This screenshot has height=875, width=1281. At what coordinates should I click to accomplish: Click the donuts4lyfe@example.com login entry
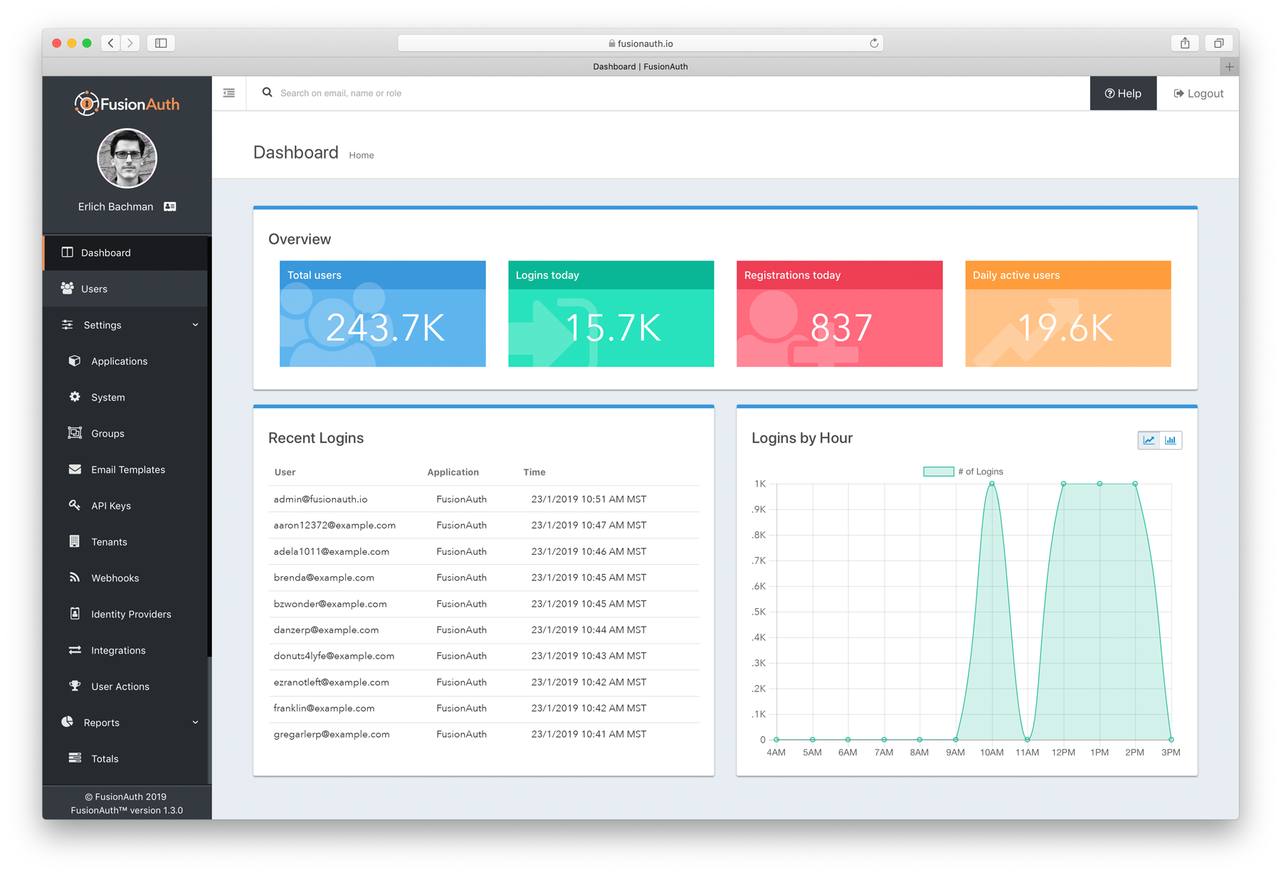click(484, 656)
